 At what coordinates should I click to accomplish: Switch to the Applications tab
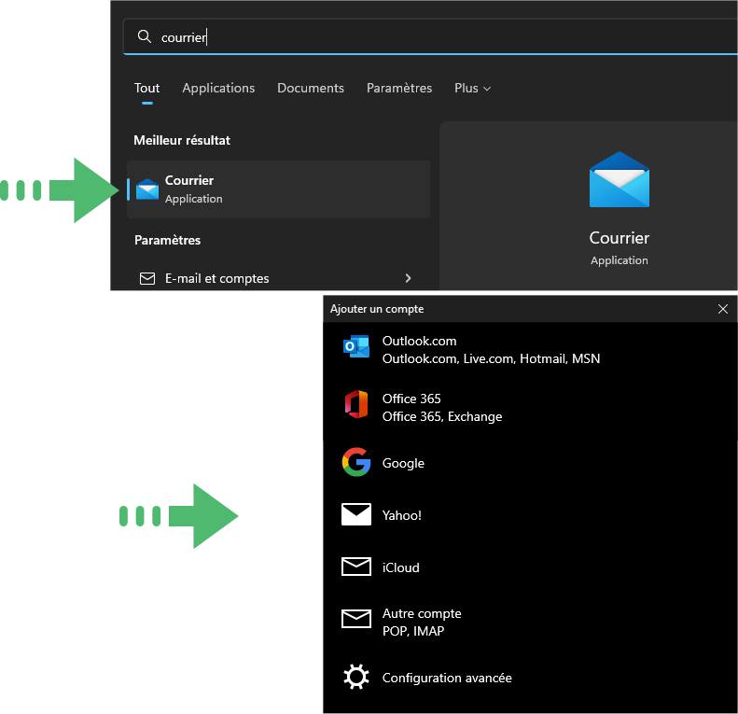coord(218,88)
